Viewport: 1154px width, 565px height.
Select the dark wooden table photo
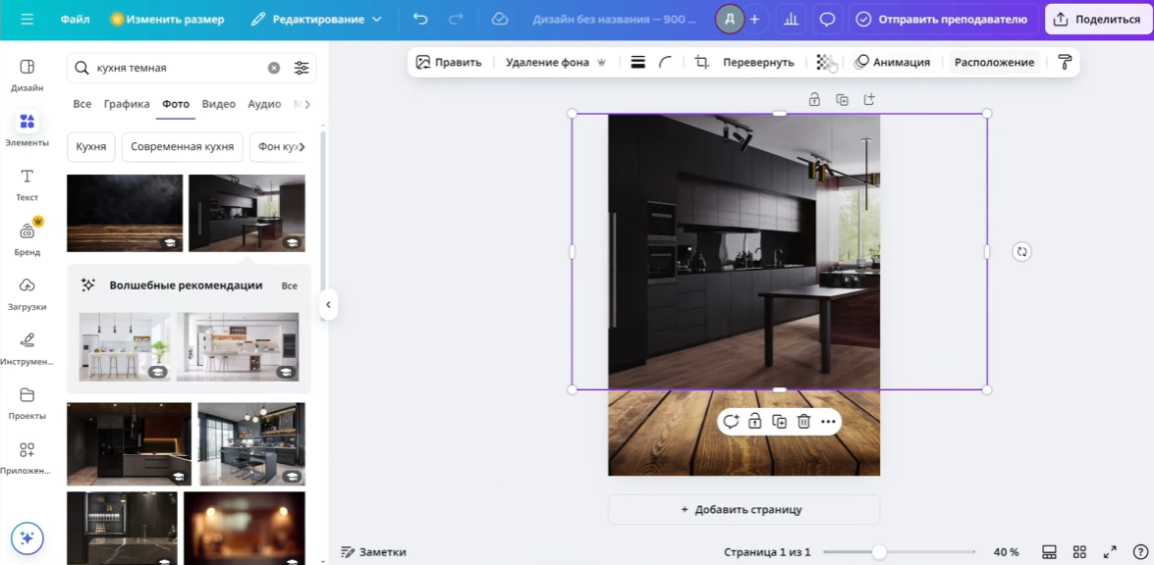[x=125, y=213]
